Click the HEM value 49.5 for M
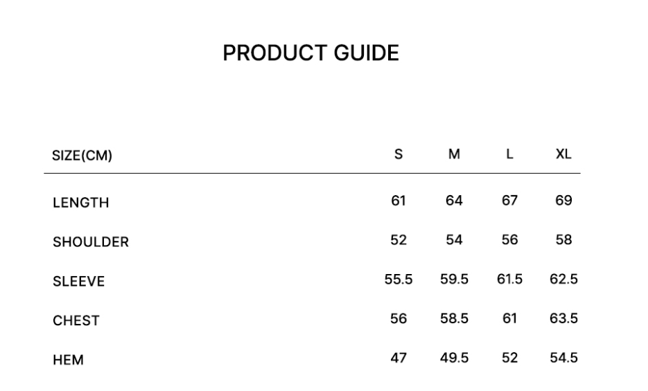Image resolution: width=648 pixels, height=391 pixels. (x=454, y=358)
